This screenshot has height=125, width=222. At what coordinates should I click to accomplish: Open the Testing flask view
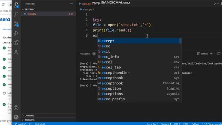[x=16, y=52]
